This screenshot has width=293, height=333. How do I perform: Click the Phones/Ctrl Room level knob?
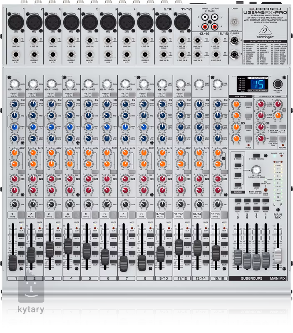tap(254, 169)
